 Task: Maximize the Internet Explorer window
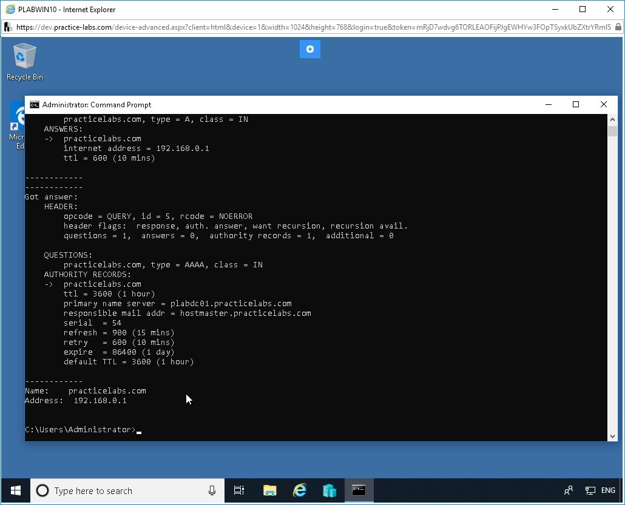583,9
